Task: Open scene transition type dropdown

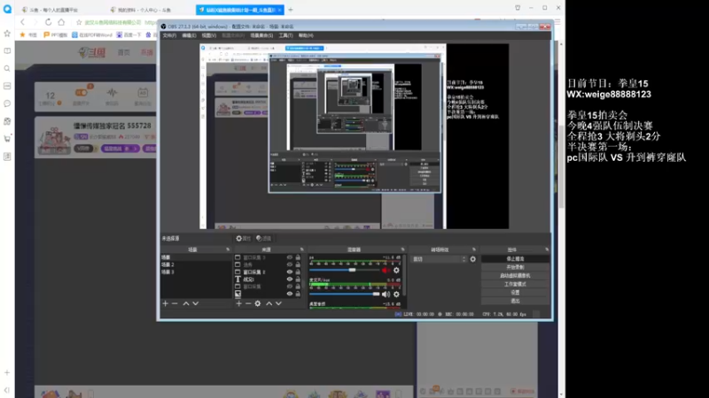Action: pos(439,259)
